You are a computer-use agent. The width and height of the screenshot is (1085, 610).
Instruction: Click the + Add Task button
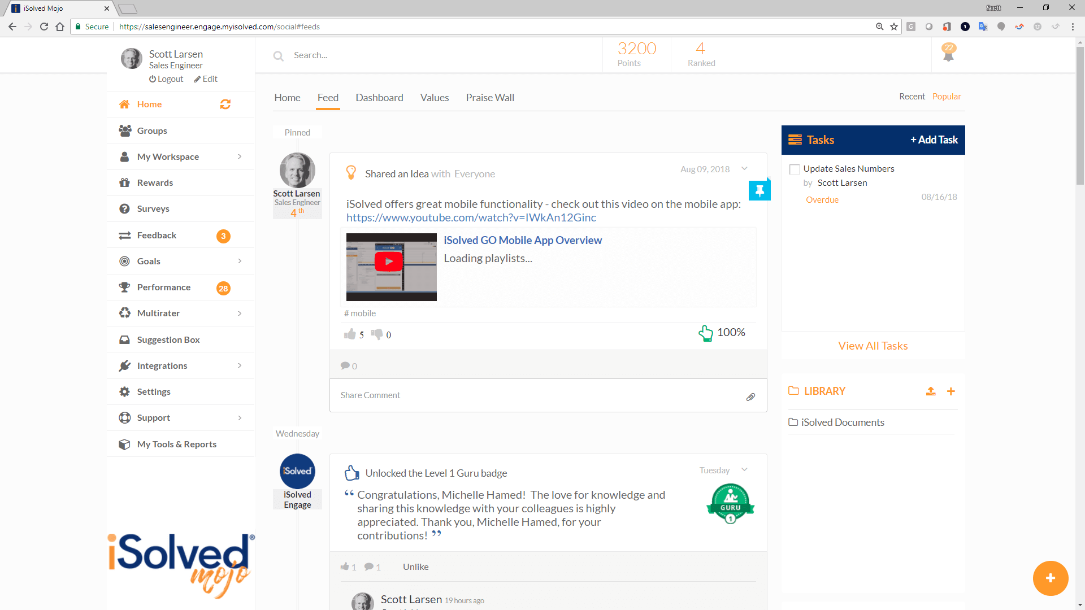[x=934, y=140]
